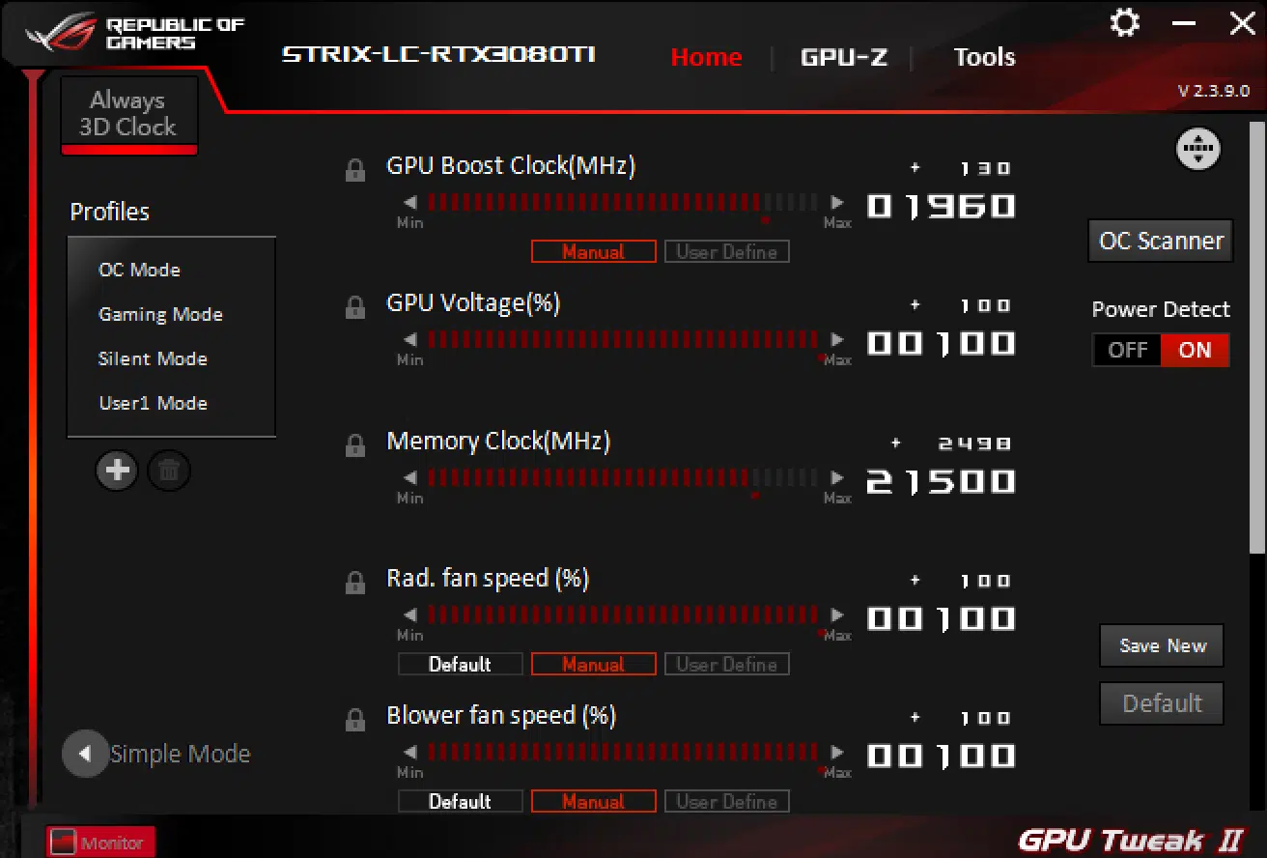Increase GPU Voltage with right arrow
The height and width of the screenshot is (858, 1267).
(837, 340)
